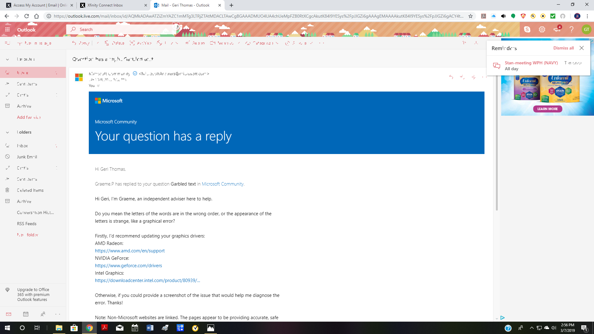Open the Outlook app launcher grid
The image size is (594, 334).
click(7, 29)
